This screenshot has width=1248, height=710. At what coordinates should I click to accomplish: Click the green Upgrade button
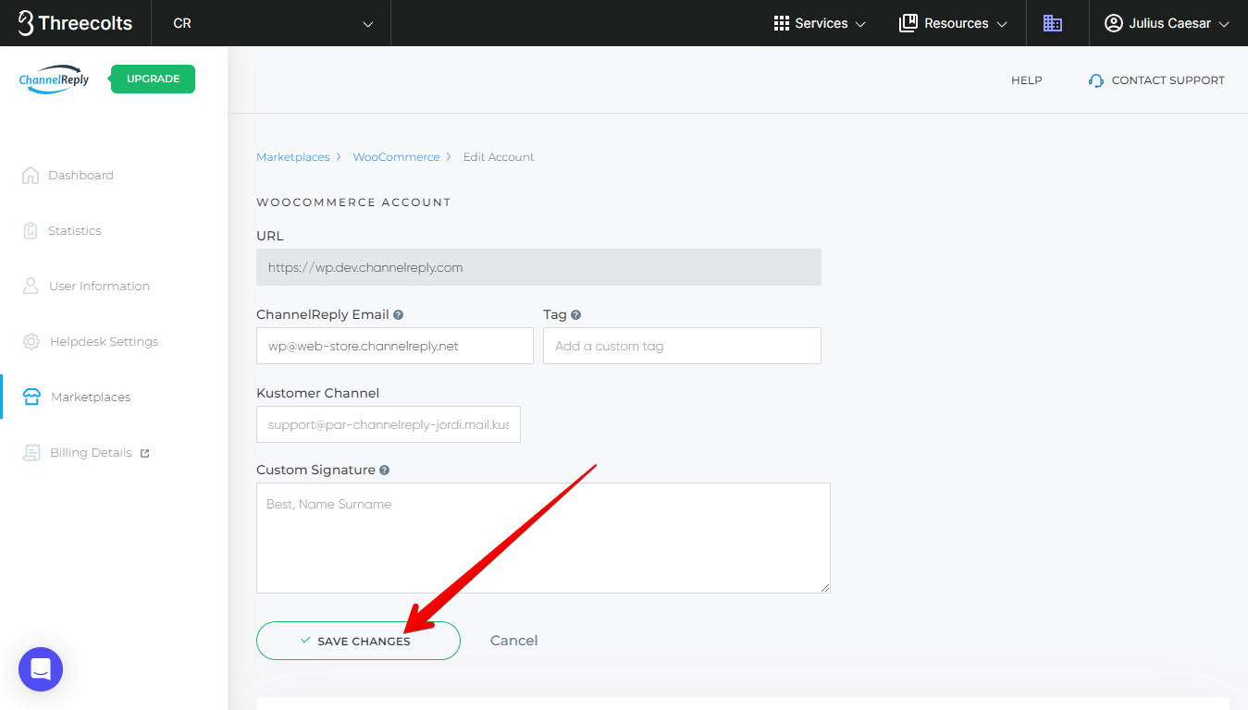[x=153, y=79]
